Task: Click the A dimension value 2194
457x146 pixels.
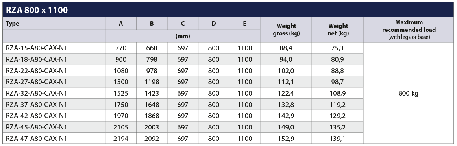Action: pos(121,139)
